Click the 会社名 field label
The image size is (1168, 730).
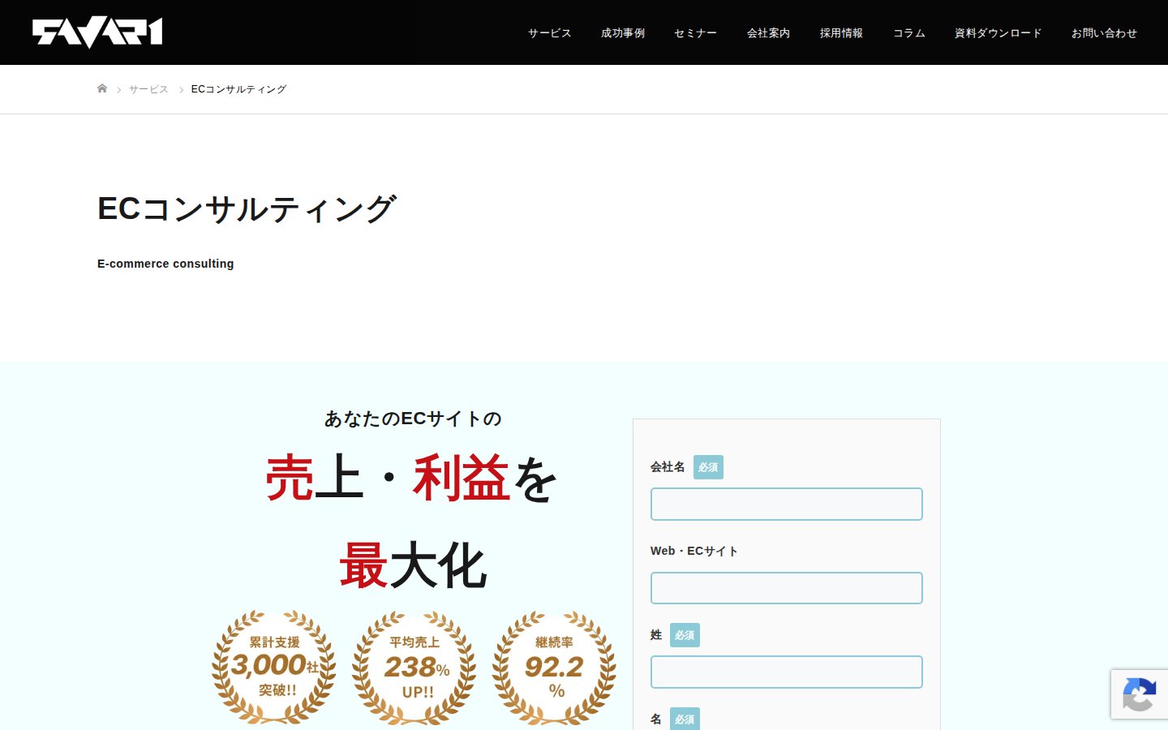[x=668, y=467]
